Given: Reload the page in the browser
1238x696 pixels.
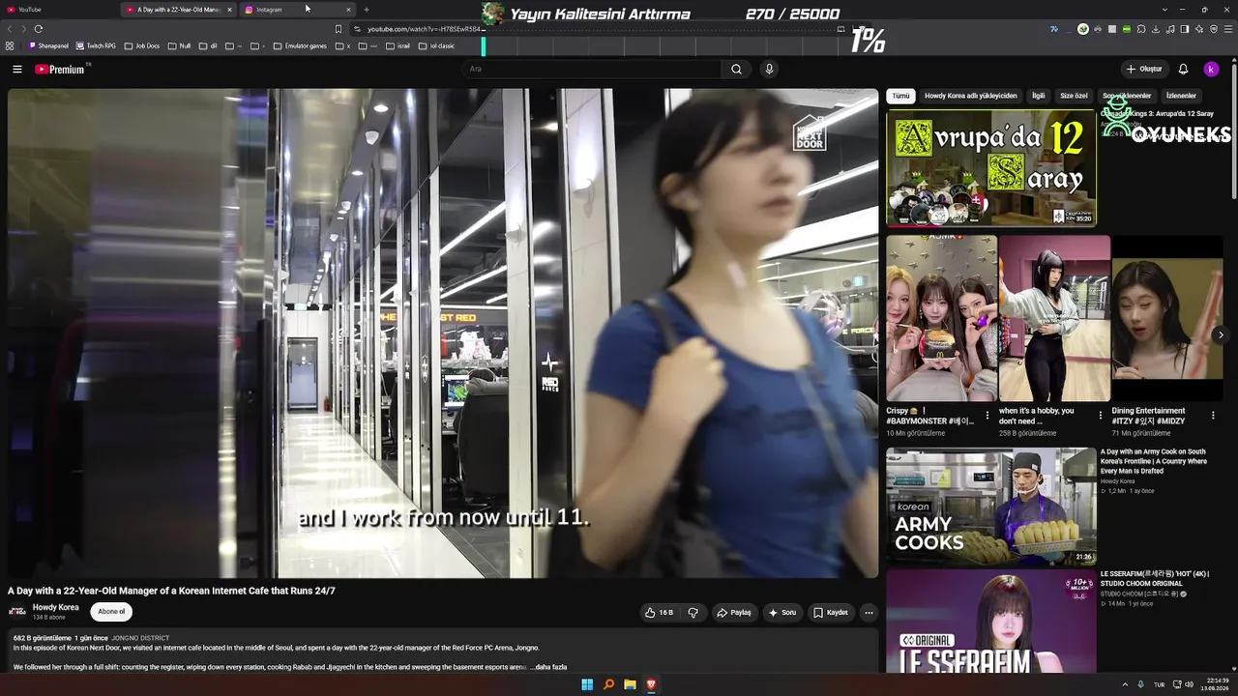Looking at the screenshot, I should [39, 29].
